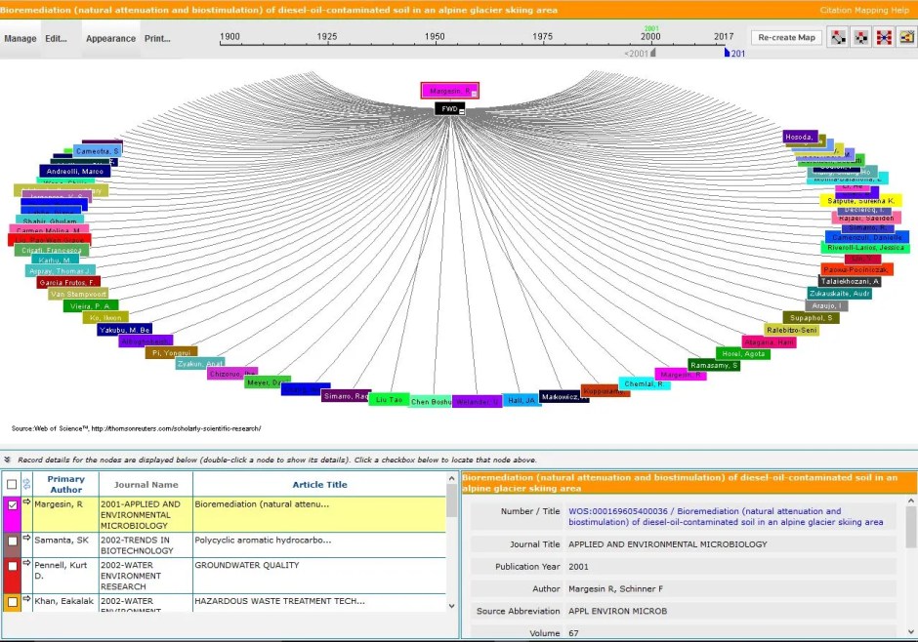Select the Hosoda node on the map
The image size is (918, 642).
click(803, 138)
